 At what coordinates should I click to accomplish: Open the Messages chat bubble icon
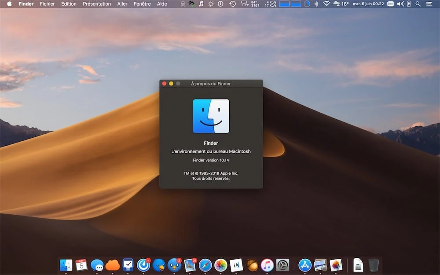97,265
